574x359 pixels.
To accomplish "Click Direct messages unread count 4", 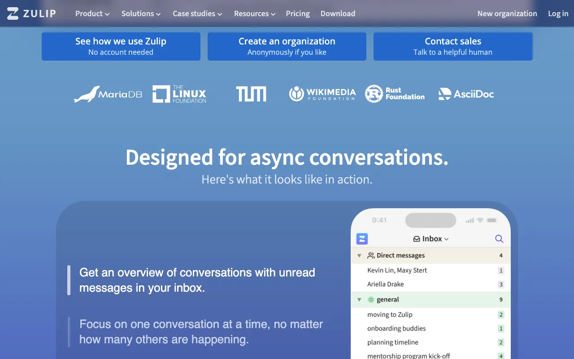I will click(501, 255).
